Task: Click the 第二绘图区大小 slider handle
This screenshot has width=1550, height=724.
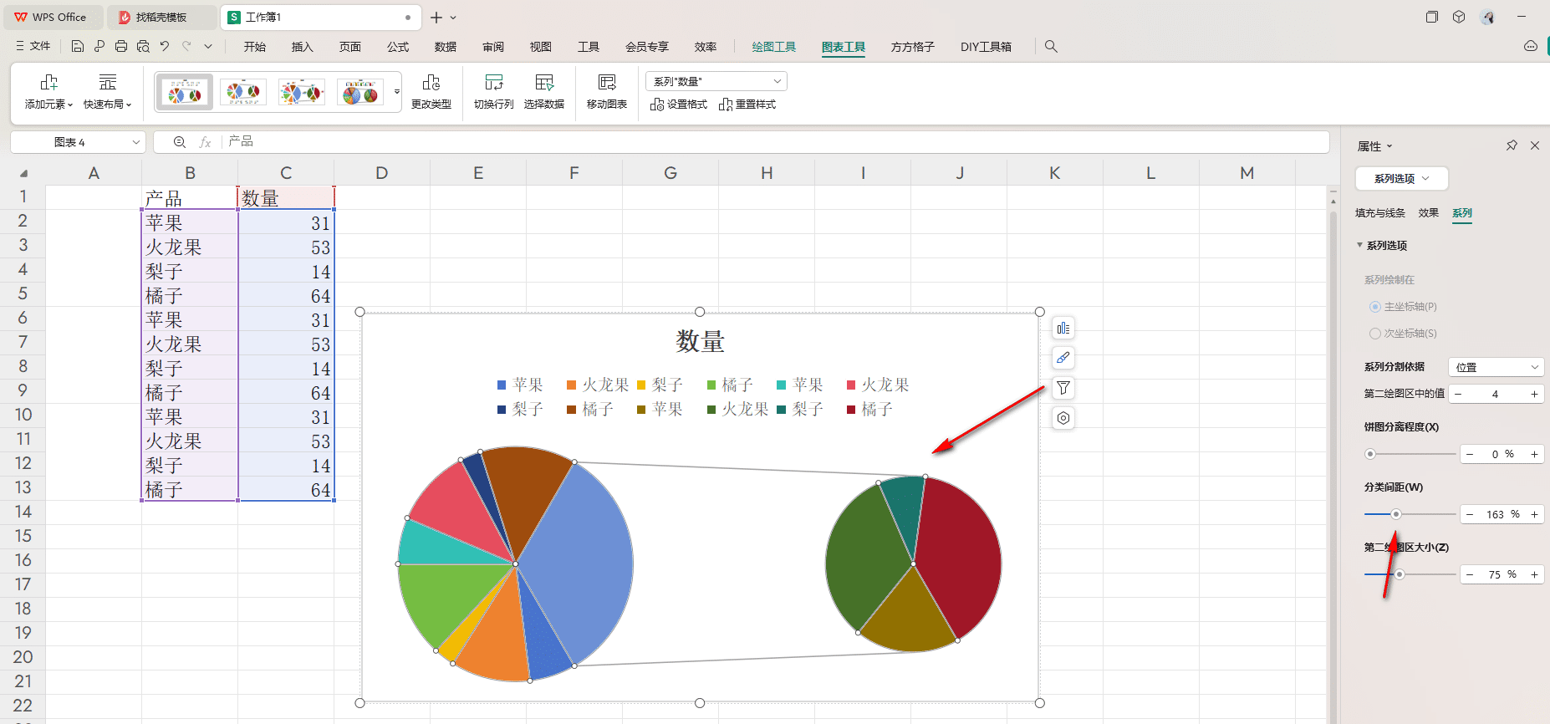Action: tap(1399, 574)
